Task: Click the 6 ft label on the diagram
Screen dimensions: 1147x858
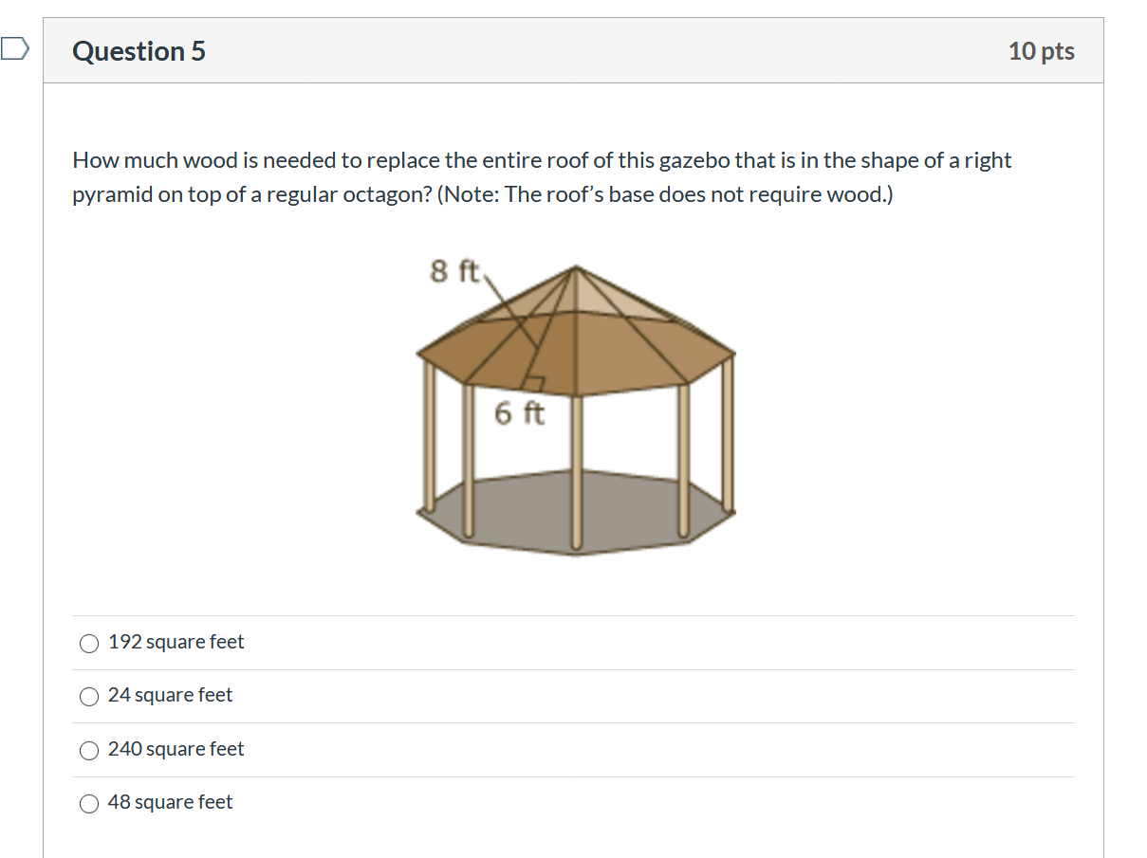Action: coord(520,411)
